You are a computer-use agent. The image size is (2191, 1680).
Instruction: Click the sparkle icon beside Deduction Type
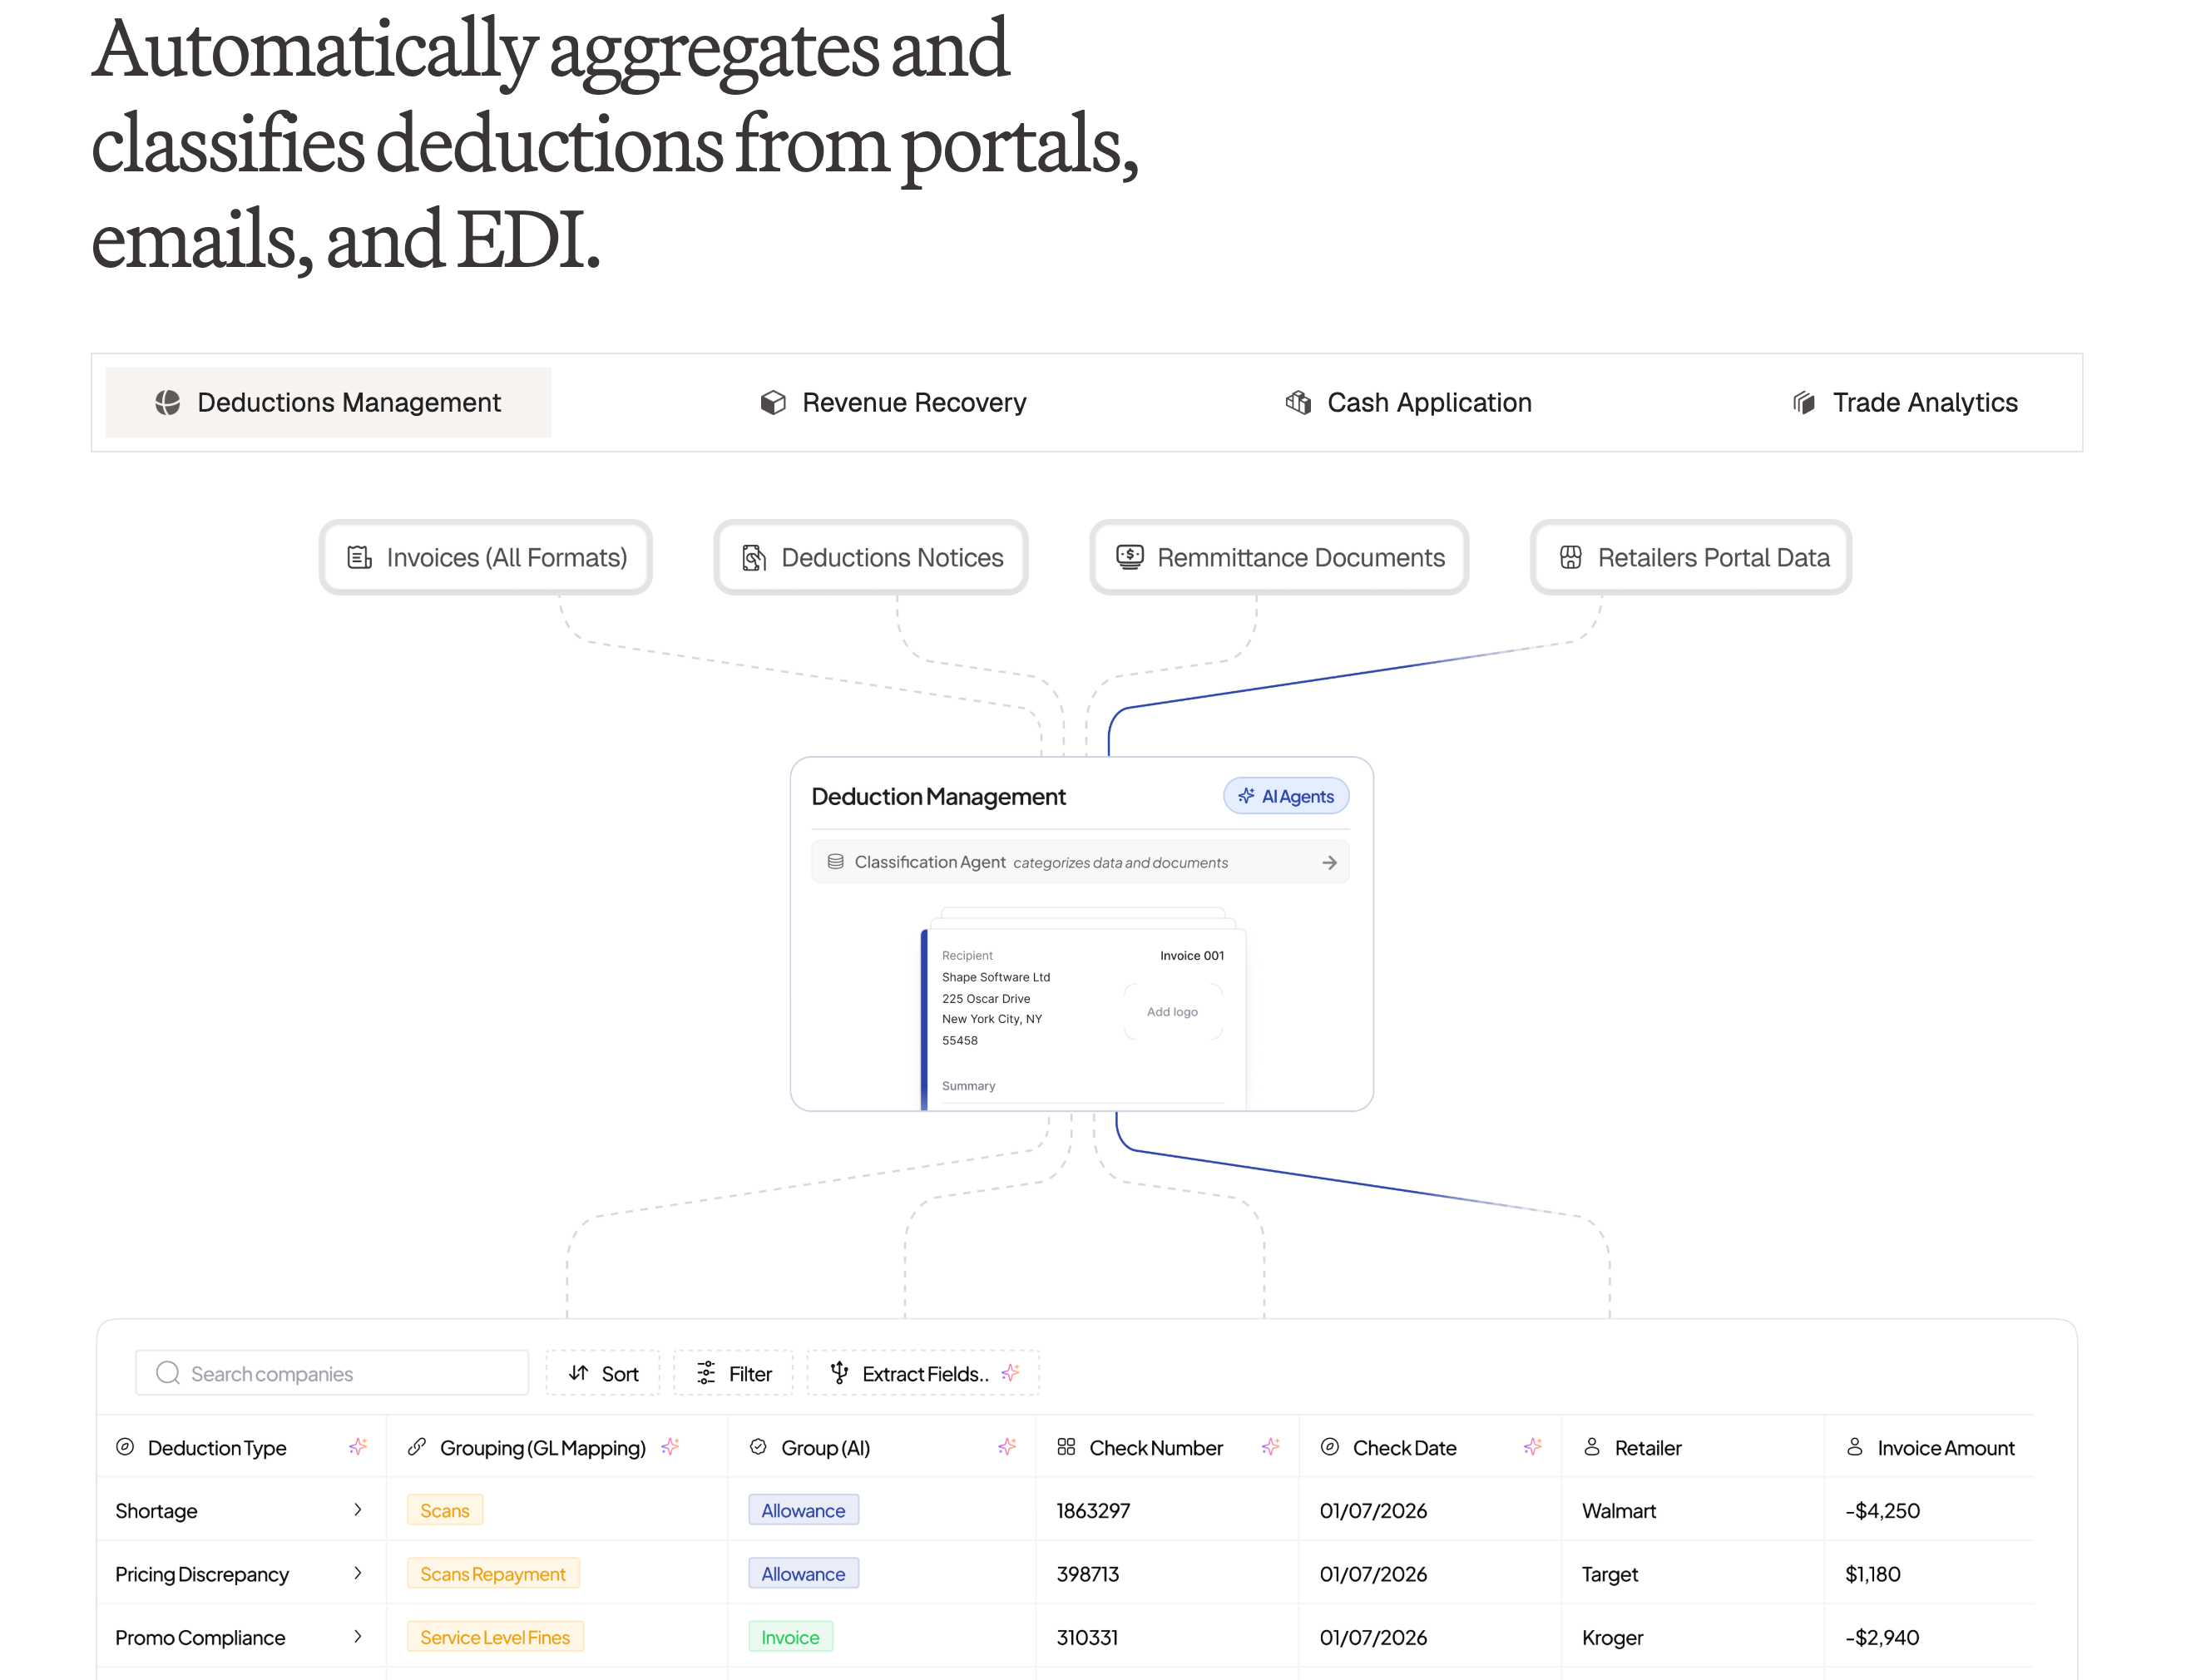coord(358,1447)
